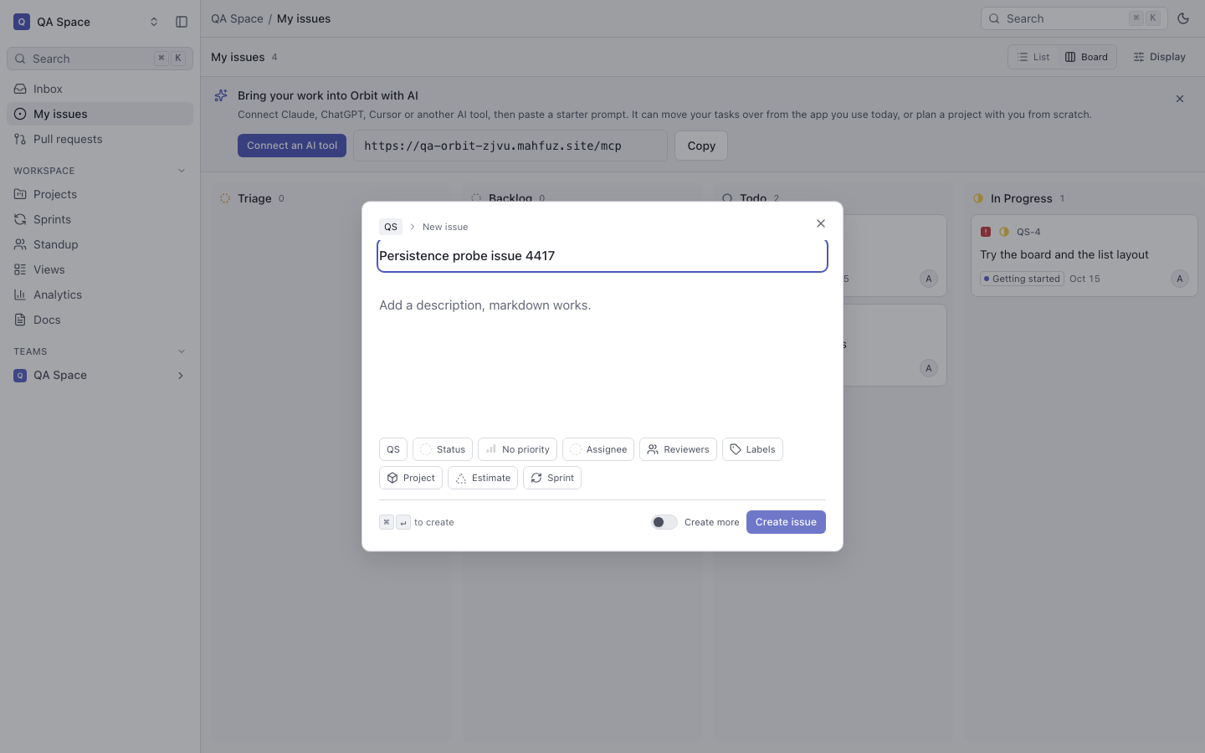1205x753 pixels.
Task: Open QS-4 issue card
Action: [x=1084, y=256]
